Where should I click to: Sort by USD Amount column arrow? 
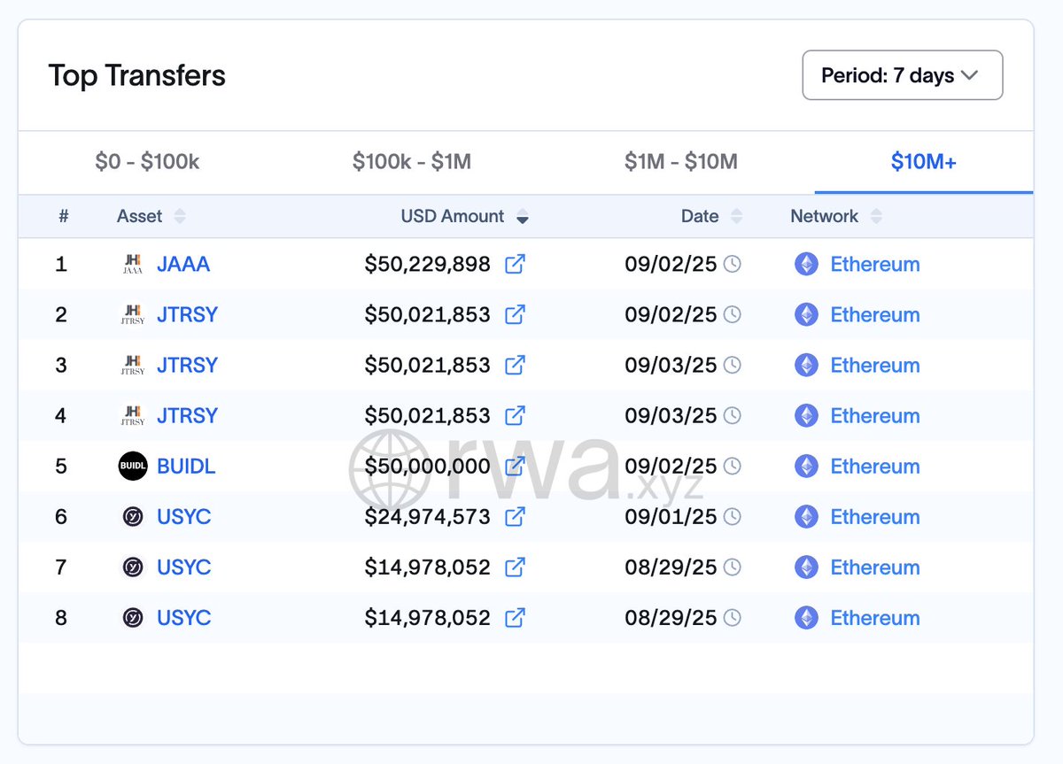click(x=523, y=217)
